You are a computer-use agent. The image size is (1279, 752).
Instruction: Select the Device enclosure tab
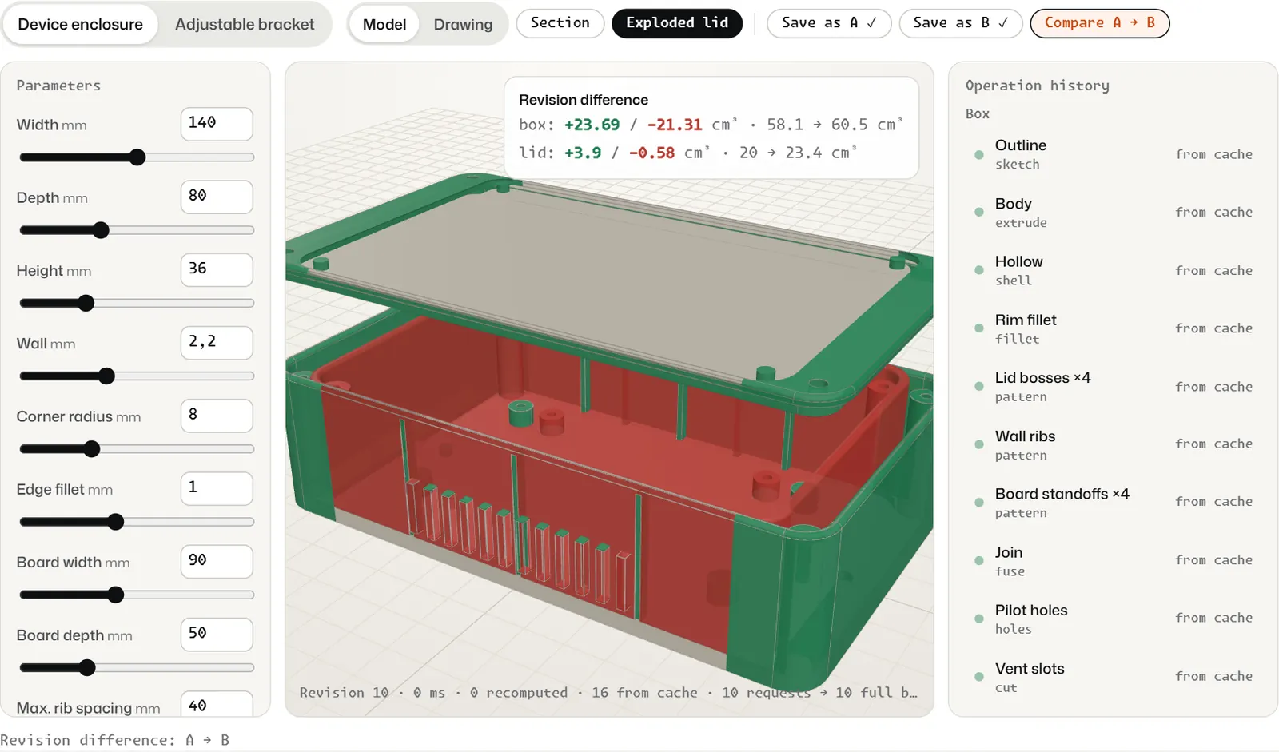tap(80, 24)
